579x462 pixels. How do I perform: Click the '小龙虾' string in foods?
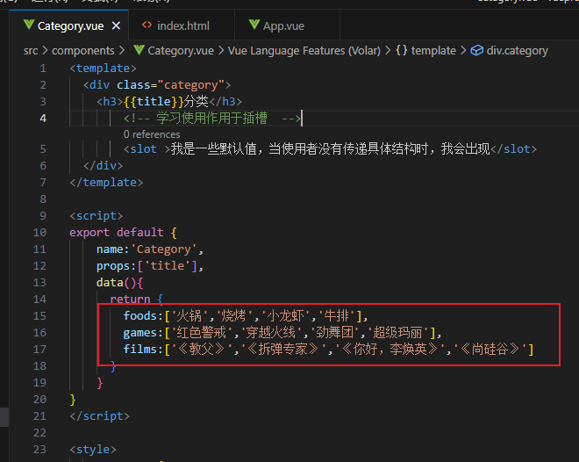(x=285, y=316)
